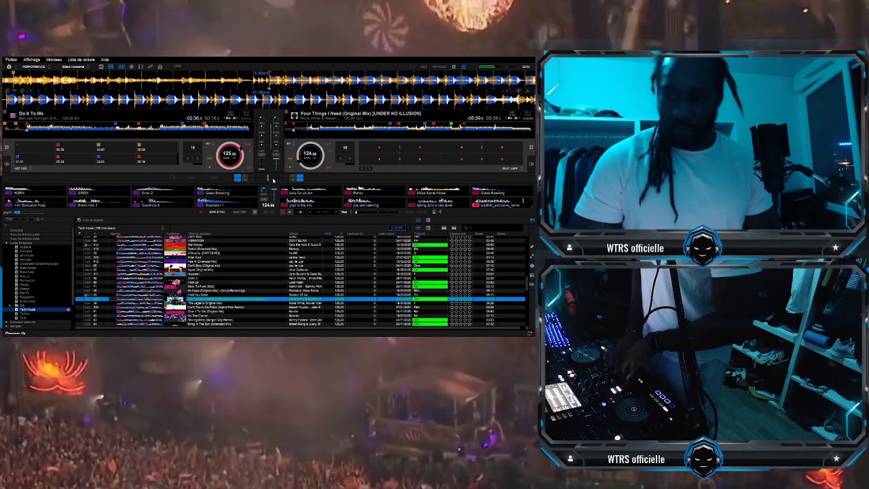Collapse the Listes de lecture tree node

6,242
